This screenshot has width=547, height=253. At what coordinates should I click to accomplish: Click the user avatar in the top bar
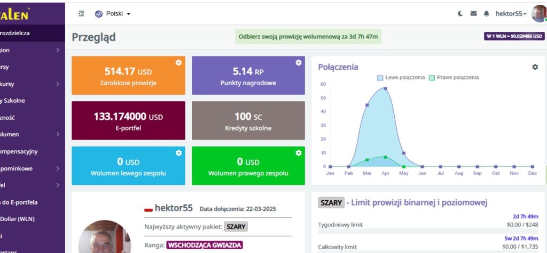[x=538, y=14]
